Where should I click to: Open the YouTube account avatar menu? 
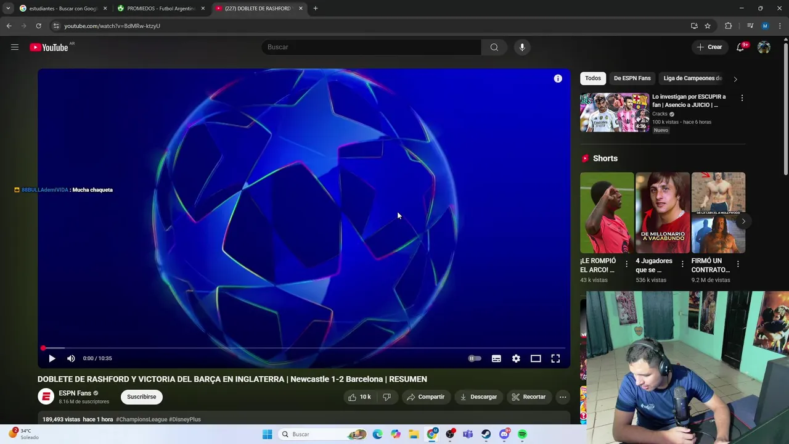(x=764, y=47)
